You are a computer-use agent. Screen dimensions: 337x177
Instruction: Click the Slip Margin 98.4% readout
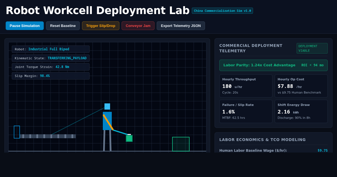(51, 76)
